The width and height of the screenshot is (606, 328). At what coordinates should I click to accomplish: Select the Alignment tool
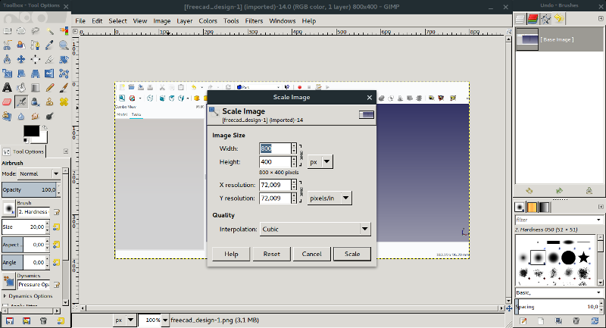[x=35, y=60]
